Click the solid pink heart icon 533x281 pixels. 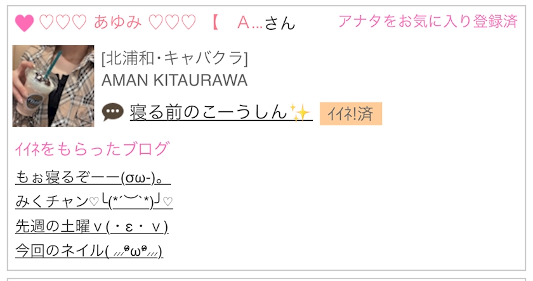[24, 23]
